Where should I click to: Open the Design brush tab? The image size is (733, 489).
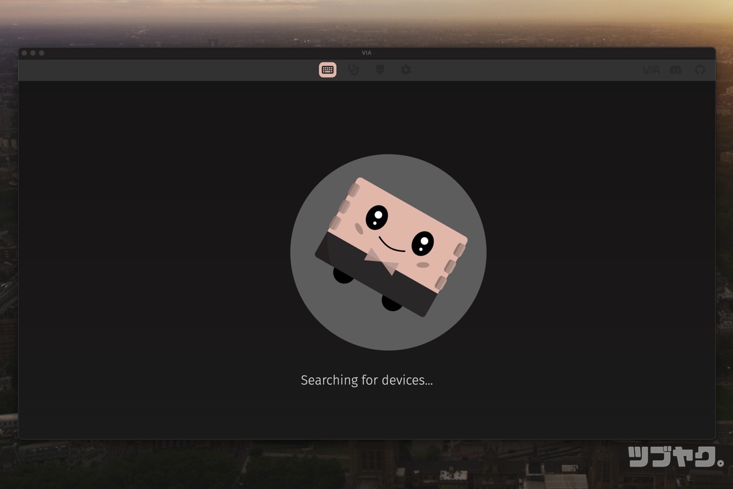pyautogui.click(x=379, y=70)
